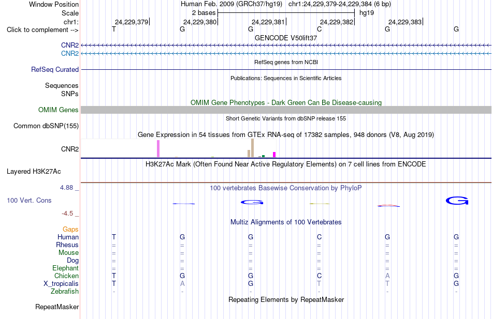
Task: Click the large blue G PhyloP logo
Action: click(457, 201)
